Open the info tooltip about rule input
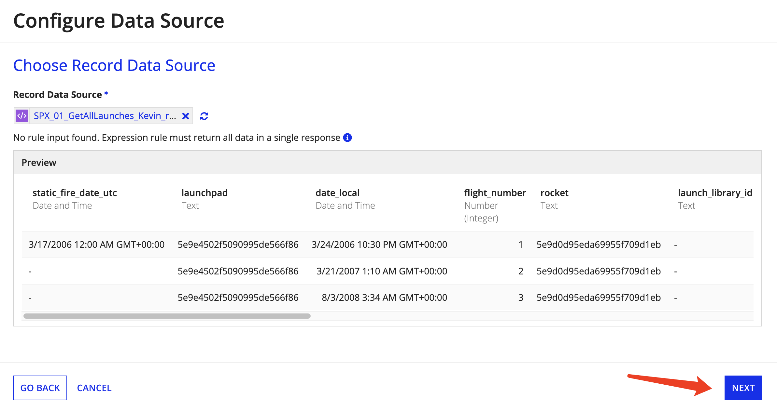The width and height of the screenshot is (777, 411). coord(347,138)
